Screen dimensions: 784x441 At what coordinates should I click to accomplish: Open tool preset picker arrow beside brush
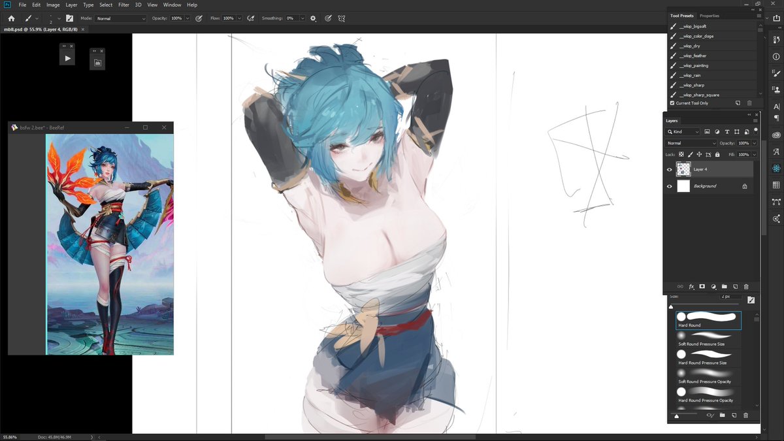[x=37, y=18]
